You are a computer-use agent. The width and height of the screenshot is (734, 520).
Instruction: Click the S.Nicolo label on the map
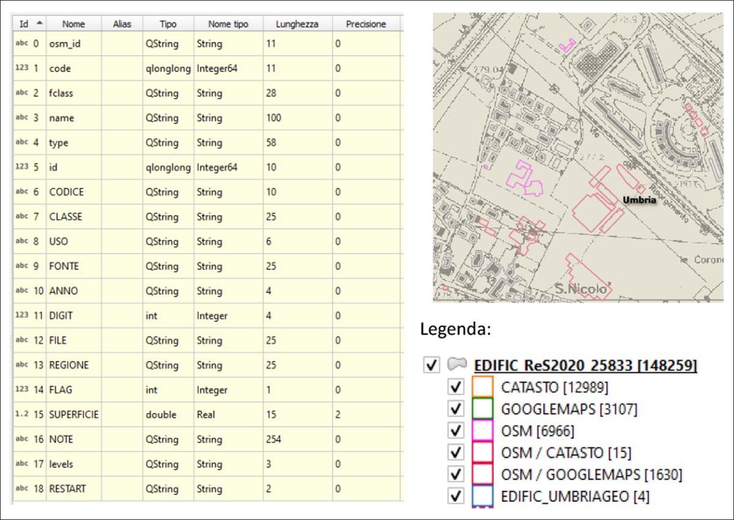(582, 289)
